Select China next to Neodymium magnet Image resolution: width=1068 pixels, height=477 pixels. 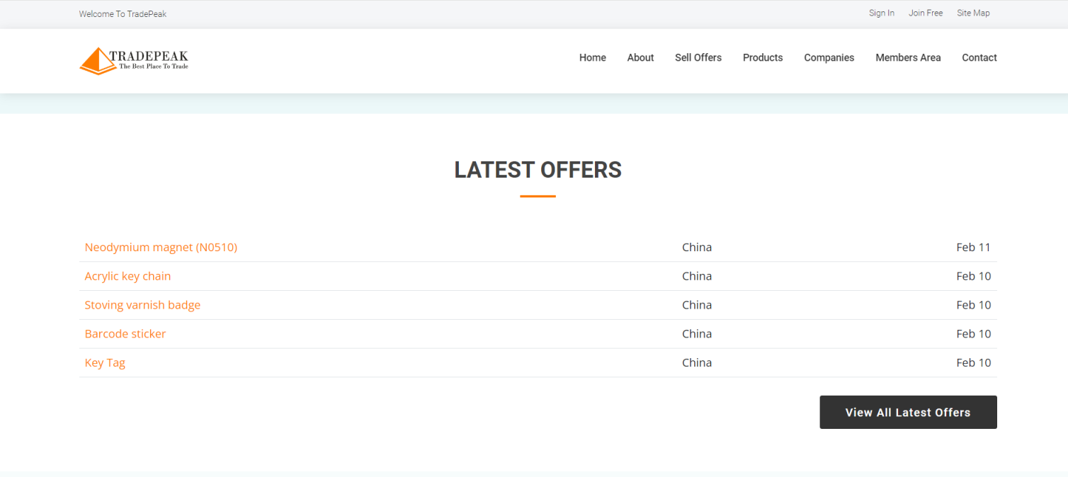point(697,247)
